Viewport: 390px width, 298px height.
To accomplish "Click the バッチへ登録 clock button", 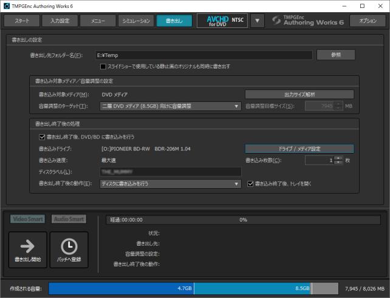I will click(x=69, y=250).
